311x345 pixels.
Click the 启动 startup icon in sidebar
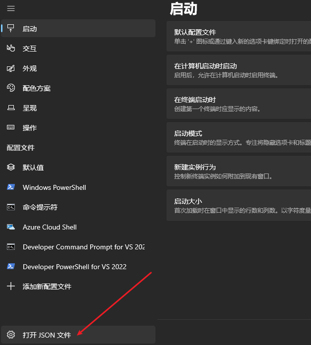point(11,29)
